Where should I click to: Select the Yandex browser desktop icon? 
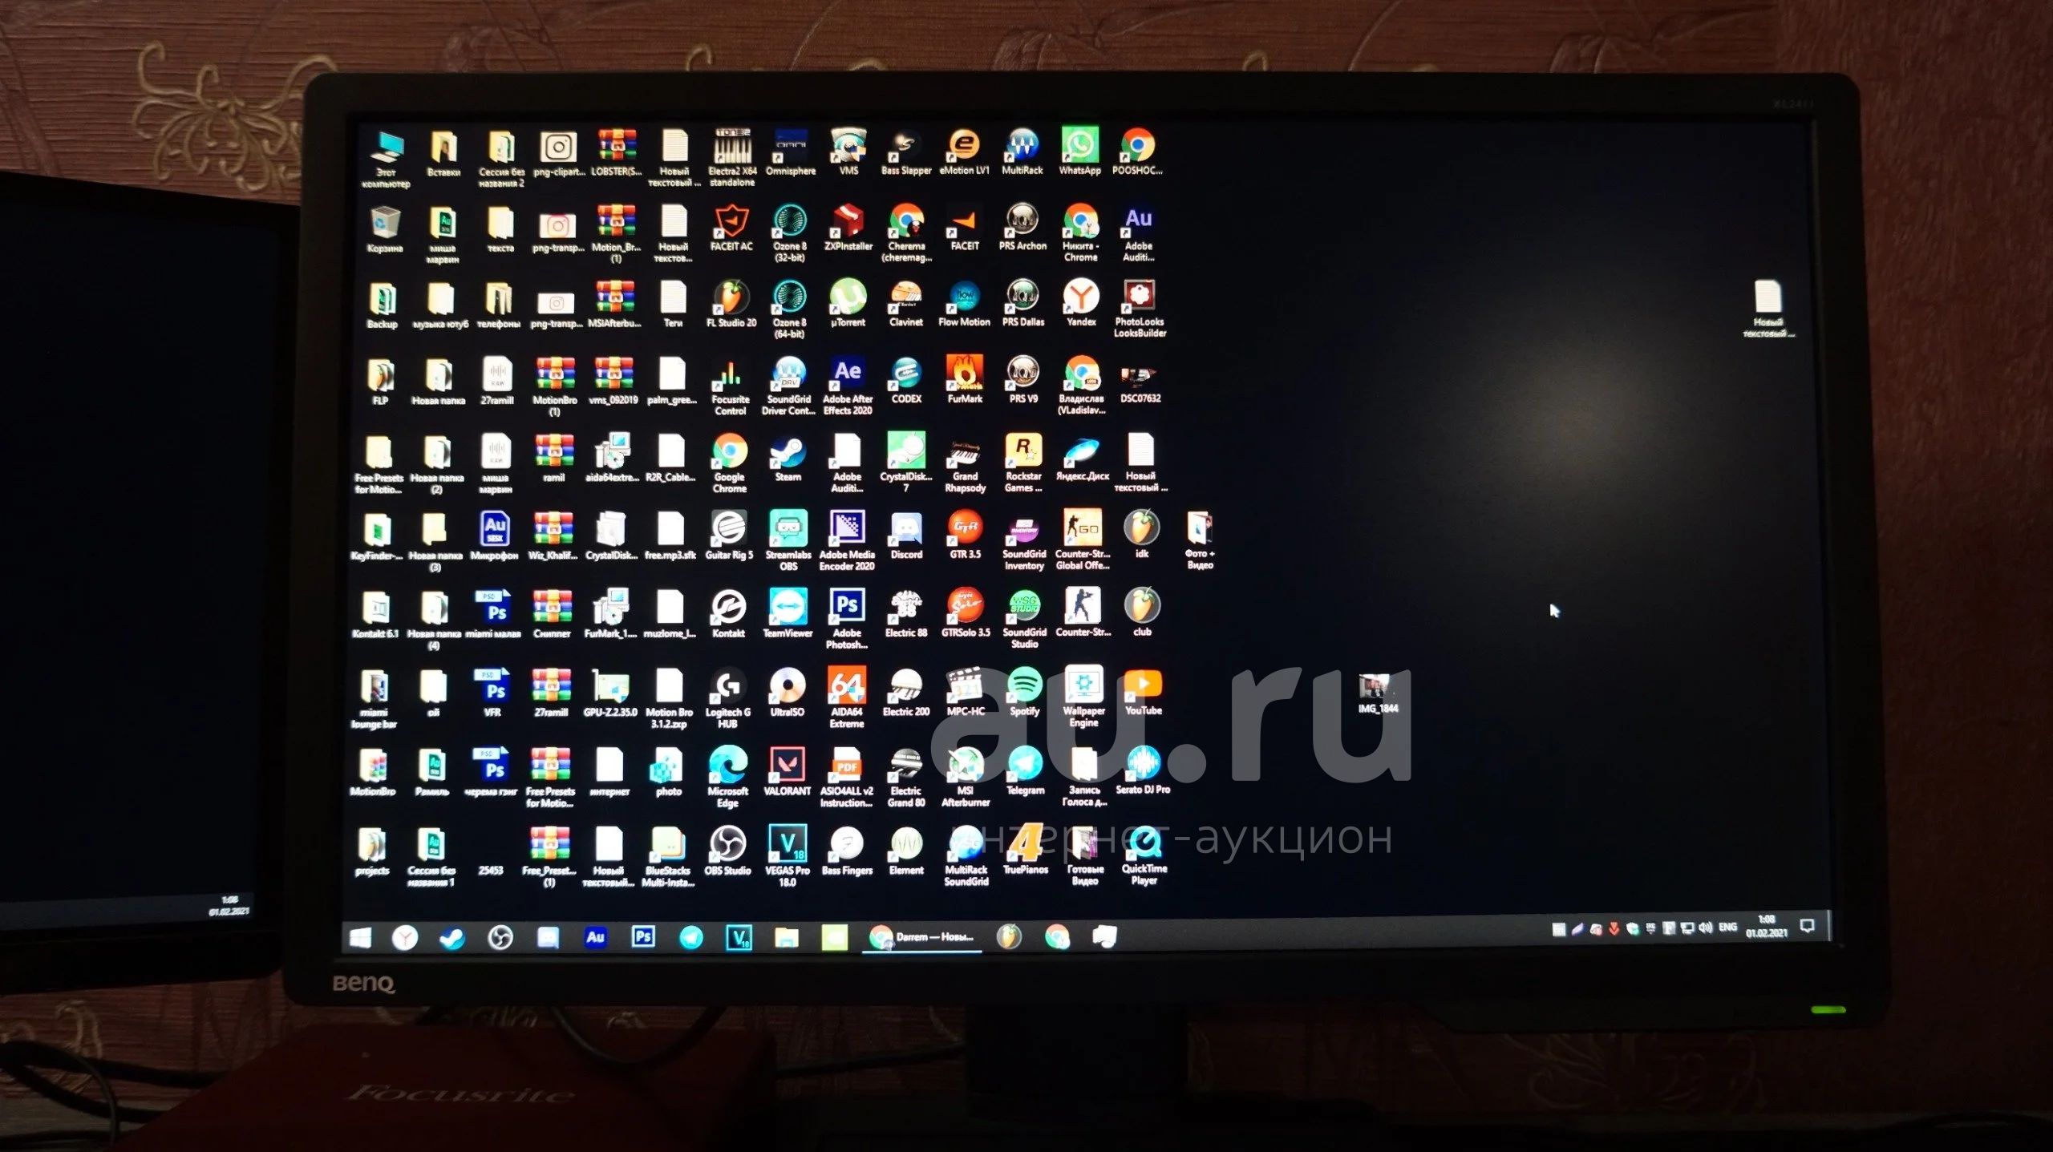pos(1081,302)
